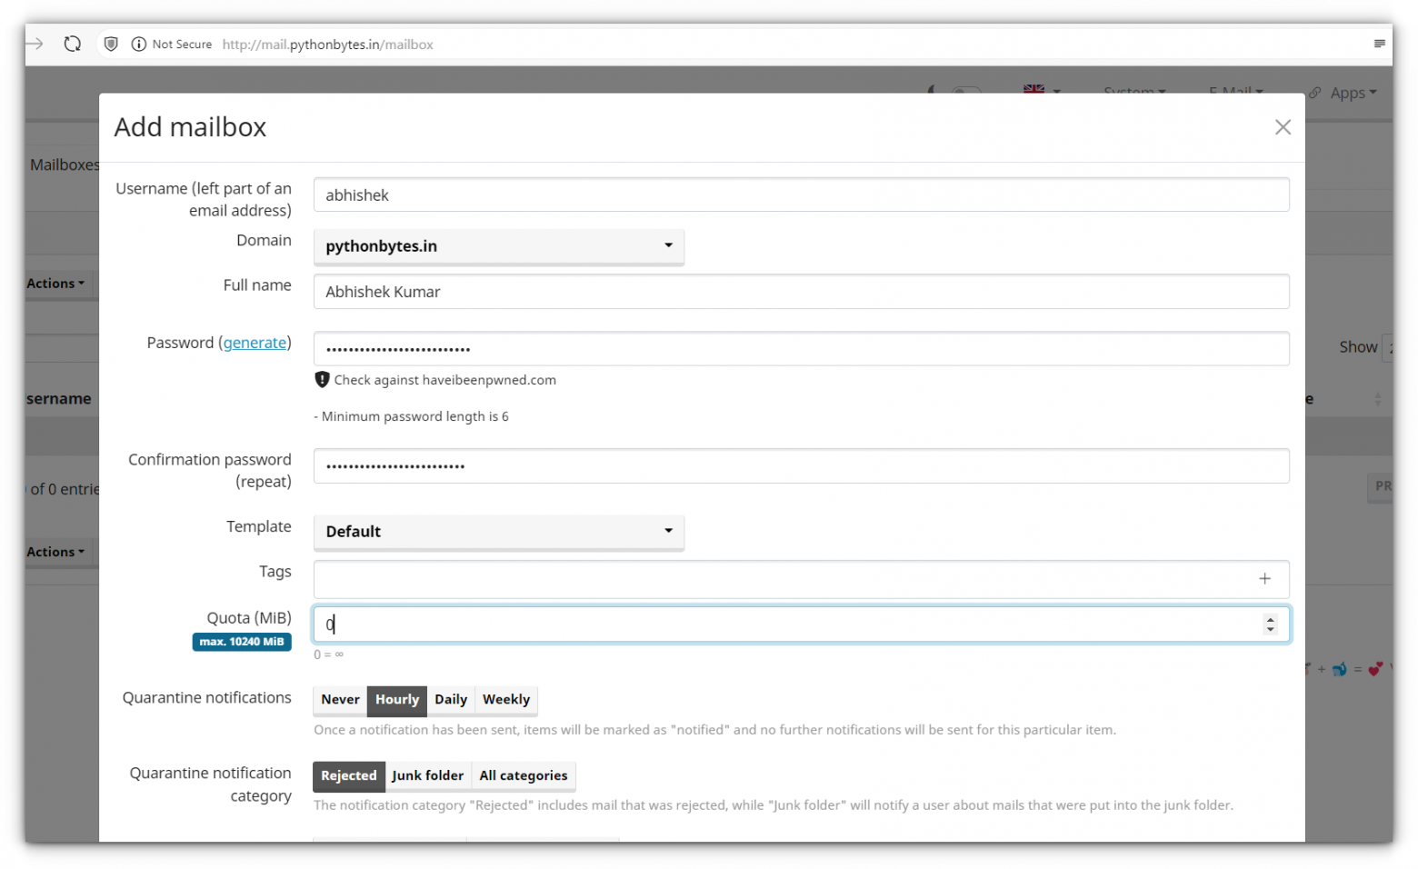The height and width of the screenshot is (869, 1418).
Task: Select Junk folder notification category
Action: [x=428, y=776]
